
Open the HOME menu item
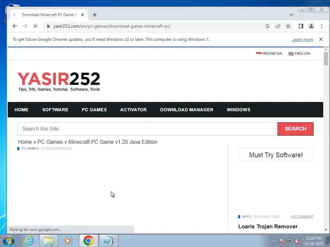click(22, 110)
